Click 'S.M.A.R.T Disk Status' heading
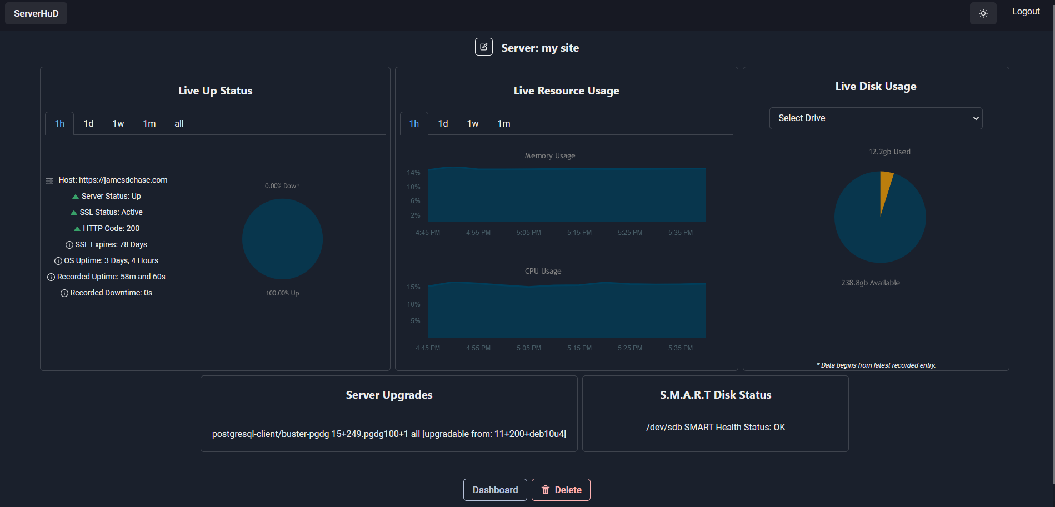1055x507 pixels. pyautogui.click(x=716, y=395)
